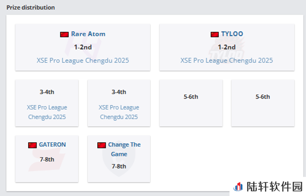Viewport: 306px width, 196px height.
Task: Open the Rare Atom team link
Action: pyautogui.click(x=88, y=34)
